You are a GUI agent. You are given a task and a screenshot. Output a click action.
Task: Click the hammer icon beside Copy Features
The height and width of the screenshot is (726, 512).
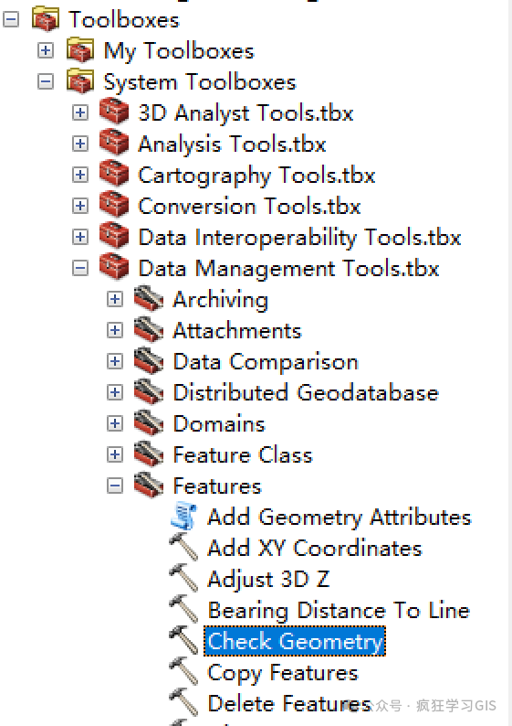click(x=183, y=671)
